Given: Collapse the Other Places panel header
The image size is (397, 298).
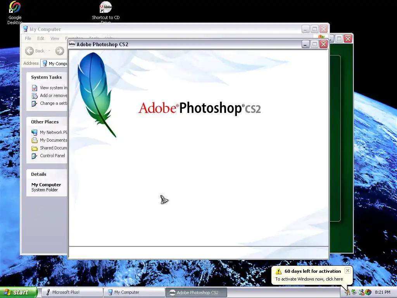Looking at the screenshot, I should (47, 122).
